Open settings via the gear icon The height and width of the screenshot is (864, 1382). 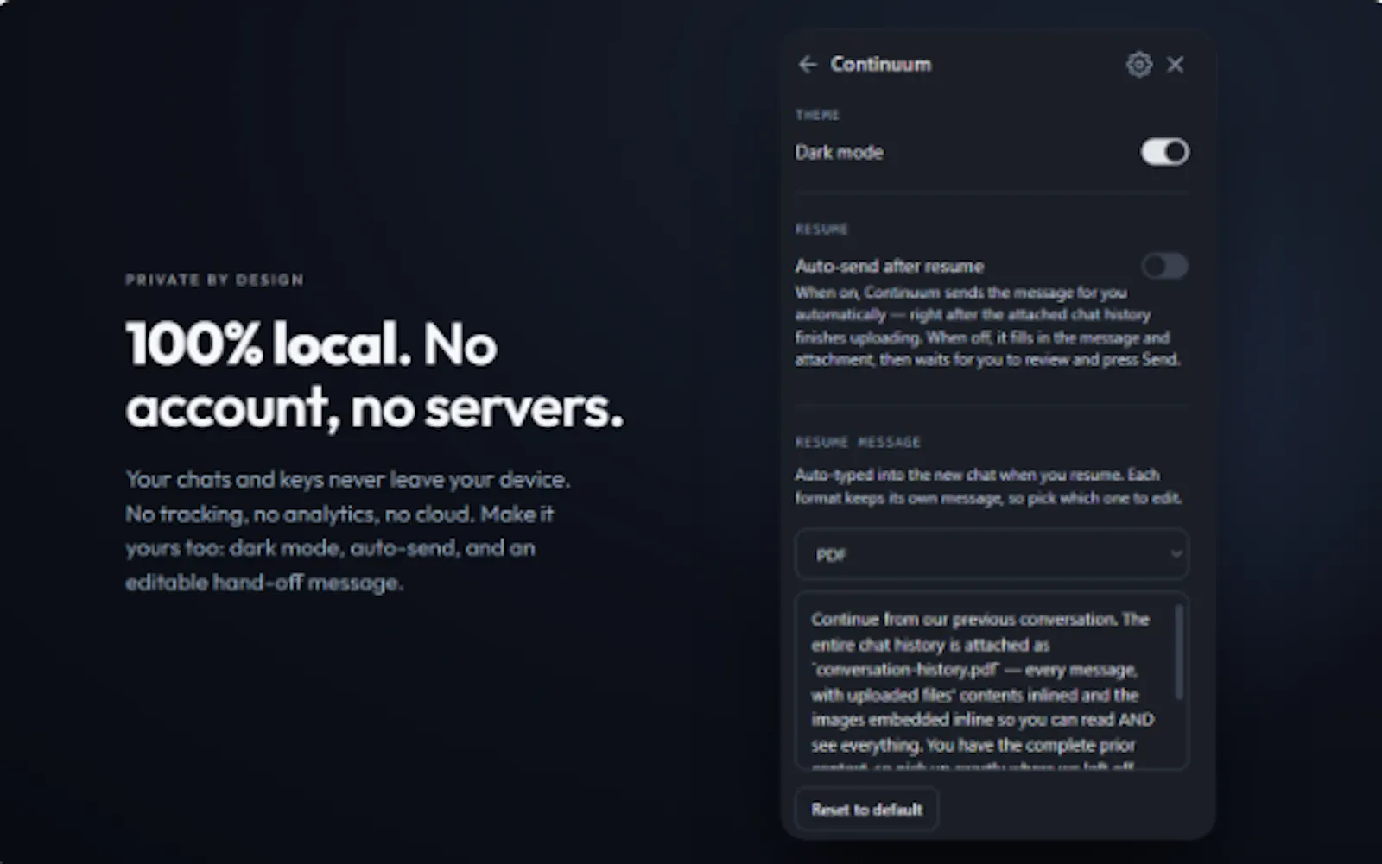coord(1139,65)
